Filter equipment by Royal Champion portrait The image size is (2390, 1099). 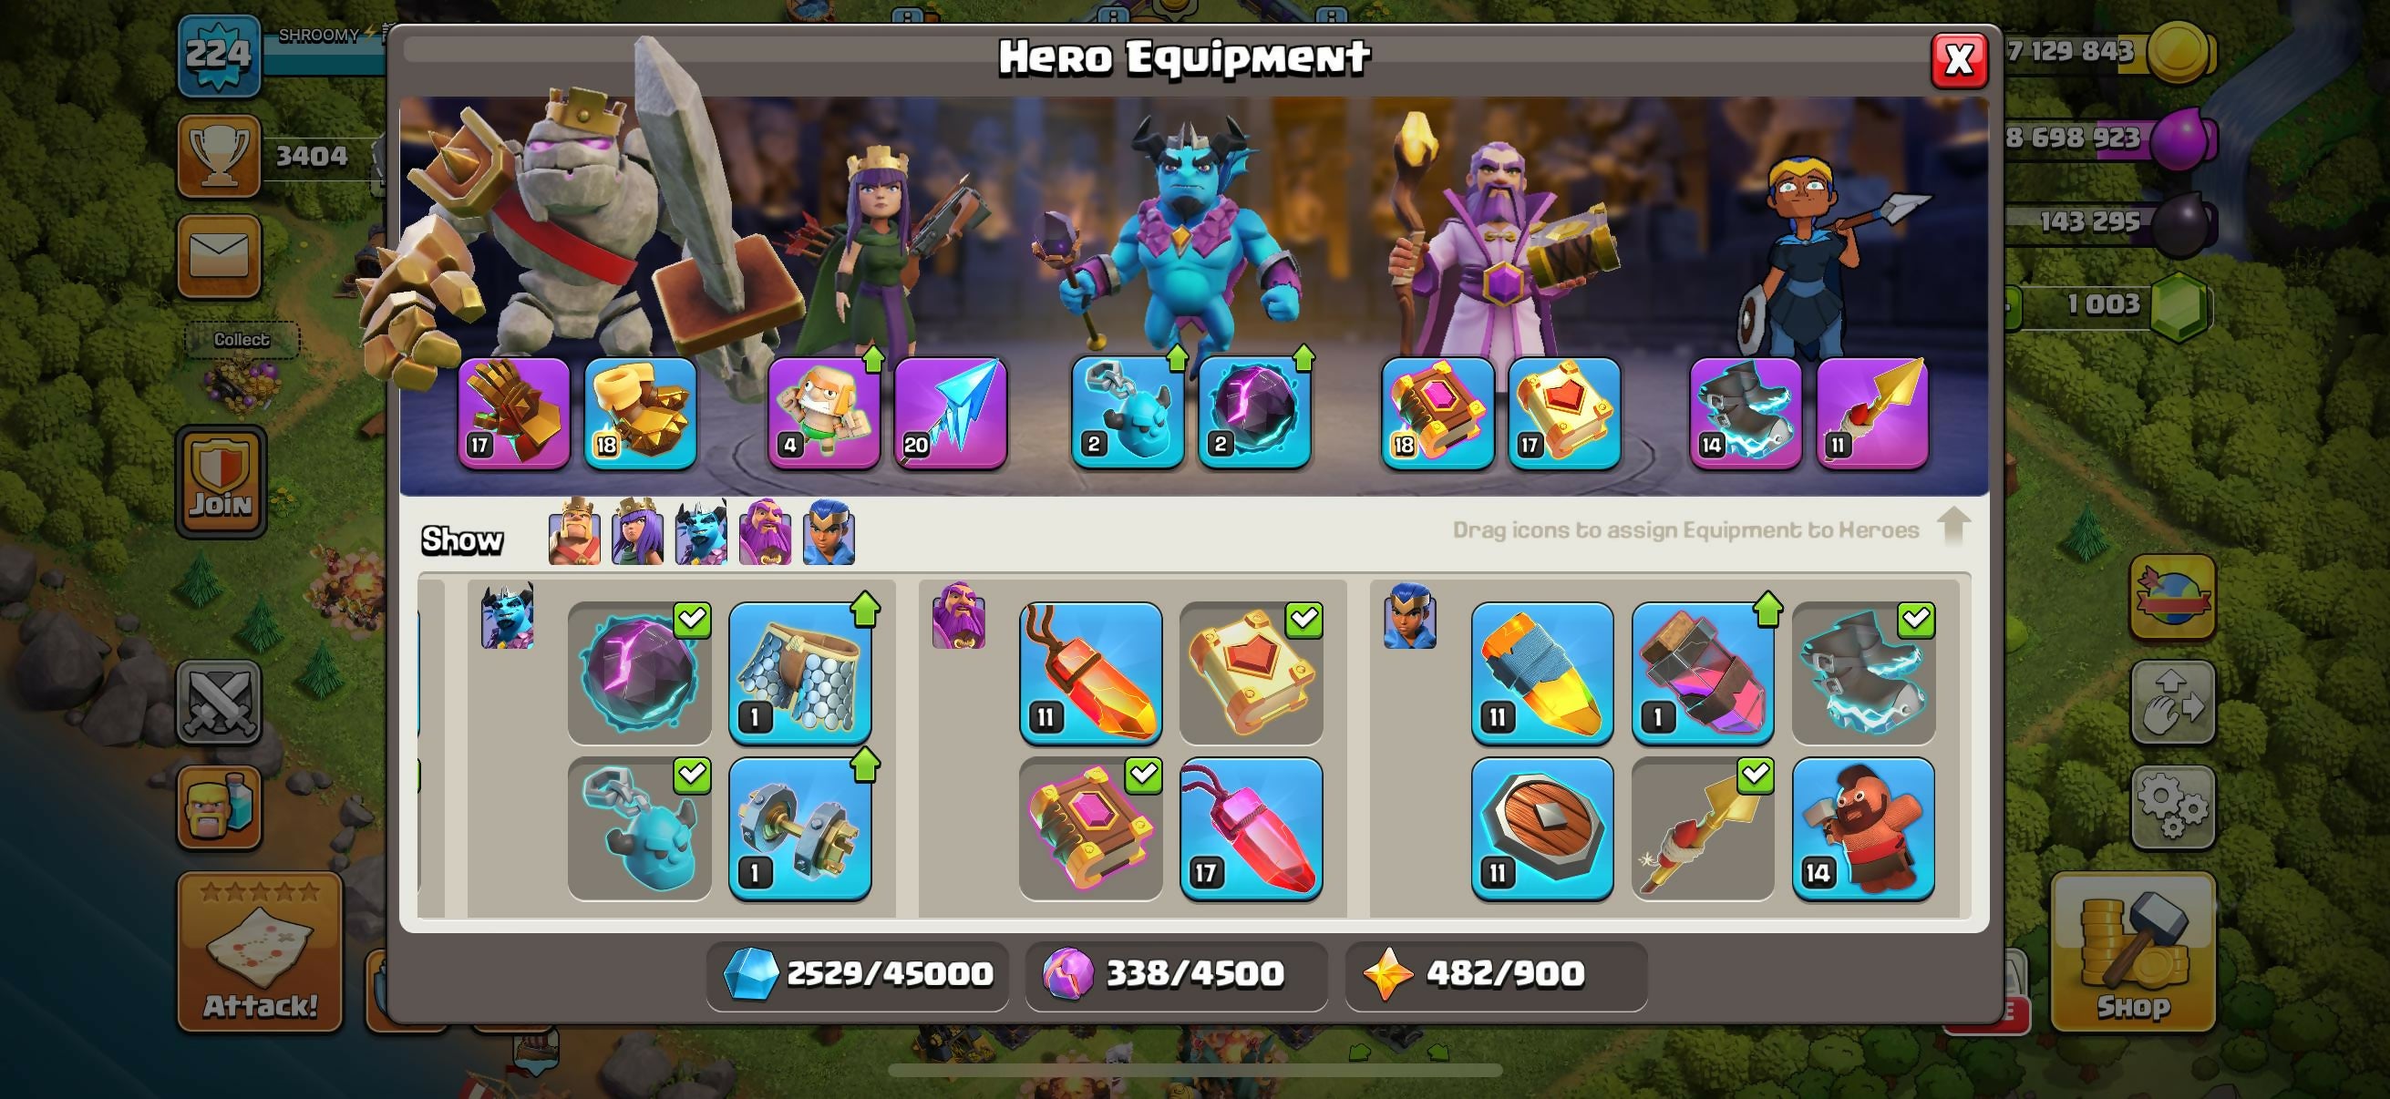tap(829, 532)
